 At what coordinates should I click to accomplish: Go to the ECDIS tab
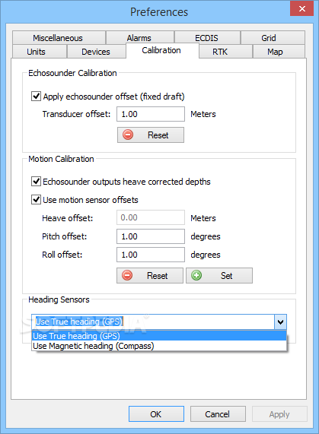(x=207, y=38)
